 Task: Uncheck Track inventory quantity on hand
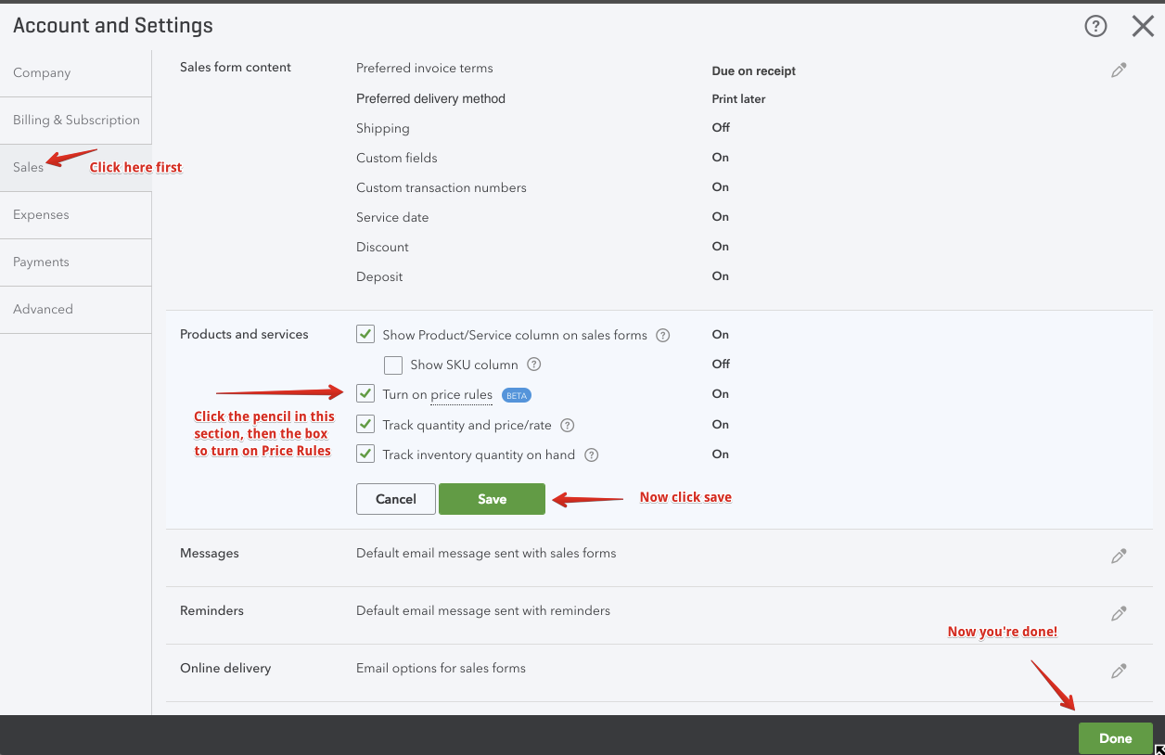365,454
